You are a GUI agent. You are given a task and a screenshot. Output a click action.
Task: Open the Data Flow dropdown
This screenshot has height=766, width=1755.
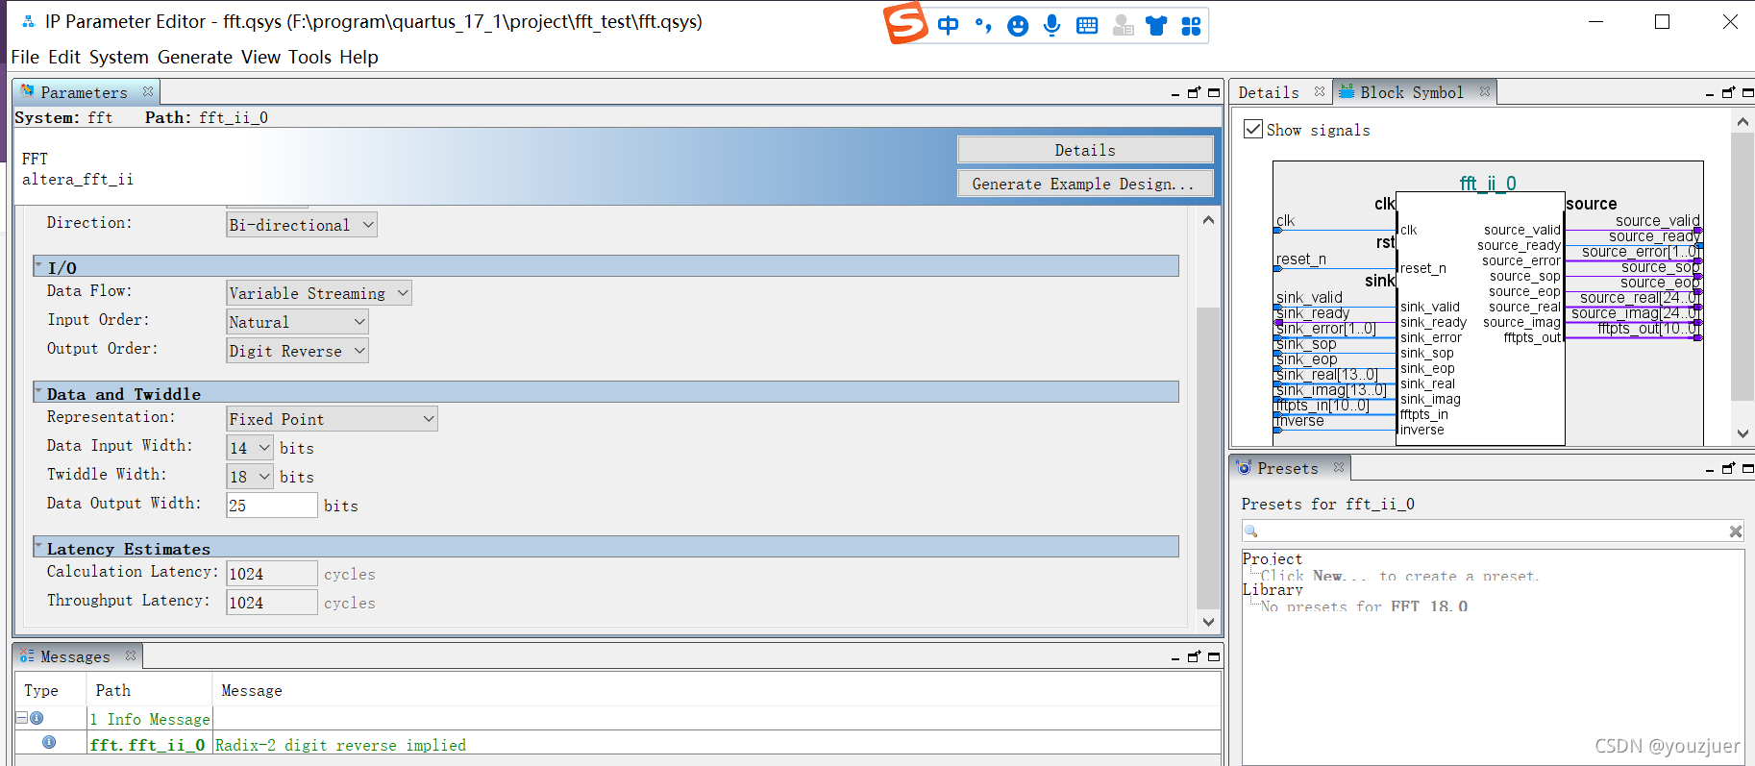[x=319, y=293]
